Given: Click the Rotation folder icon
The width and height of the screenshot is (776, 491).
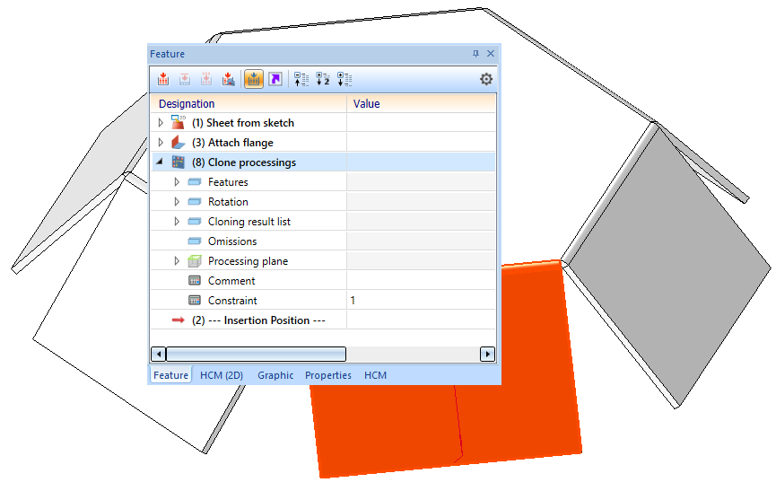Looking at the screenshot, I should [195, 201].
